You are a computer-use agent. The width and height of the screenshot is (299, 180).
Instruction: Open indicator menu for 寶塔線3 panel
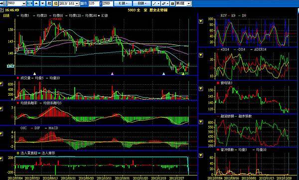coord(201,89)
